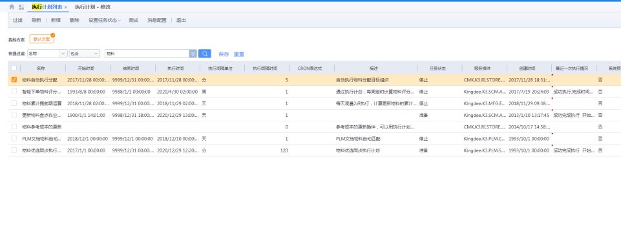This screenshot has width=621, height=235.
Task: Click execution time 2020/4/30 02:00:00 cell
Action: click(177, 92)
